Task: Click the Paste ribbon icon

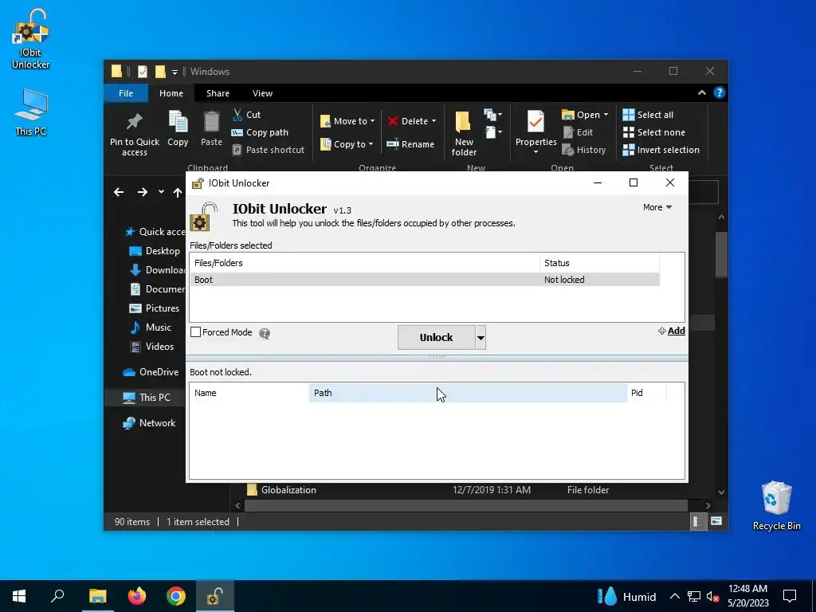Action: pyautogui.click(x=211, y=129)
